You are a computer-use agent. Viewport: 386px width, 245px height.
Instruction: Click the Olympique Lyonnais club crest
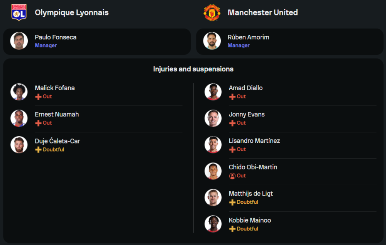pyautogui.click(x=19, y=12)
